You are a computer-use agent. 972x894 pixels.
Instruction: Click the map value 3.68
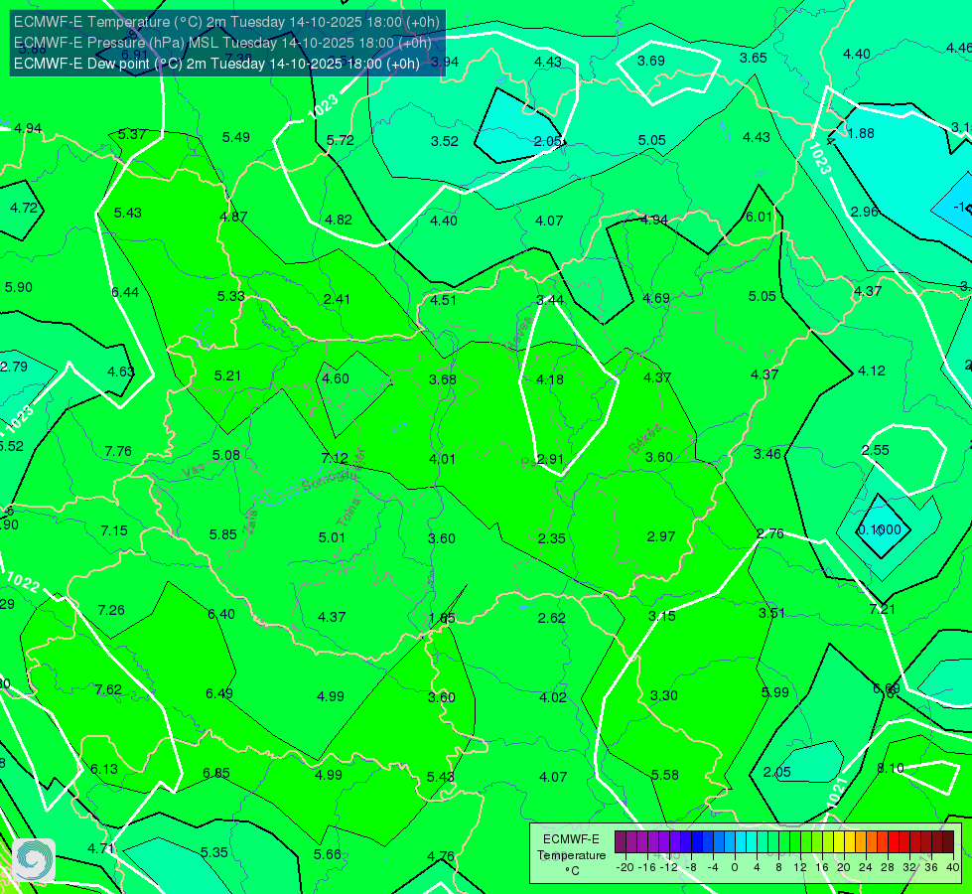coord(443,379)
